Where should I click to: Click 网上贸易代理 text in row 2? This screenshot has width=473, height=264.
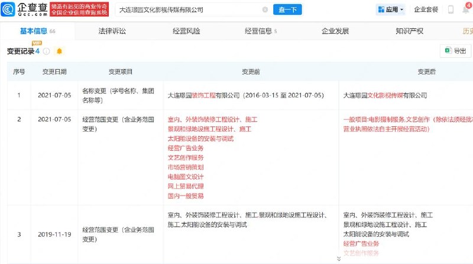[x=186, y=186]
